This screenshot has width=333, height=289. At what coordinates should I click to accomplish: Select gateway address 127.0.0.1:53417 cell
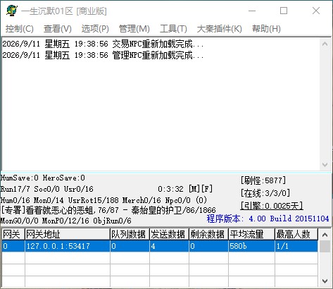pos(68,246)
